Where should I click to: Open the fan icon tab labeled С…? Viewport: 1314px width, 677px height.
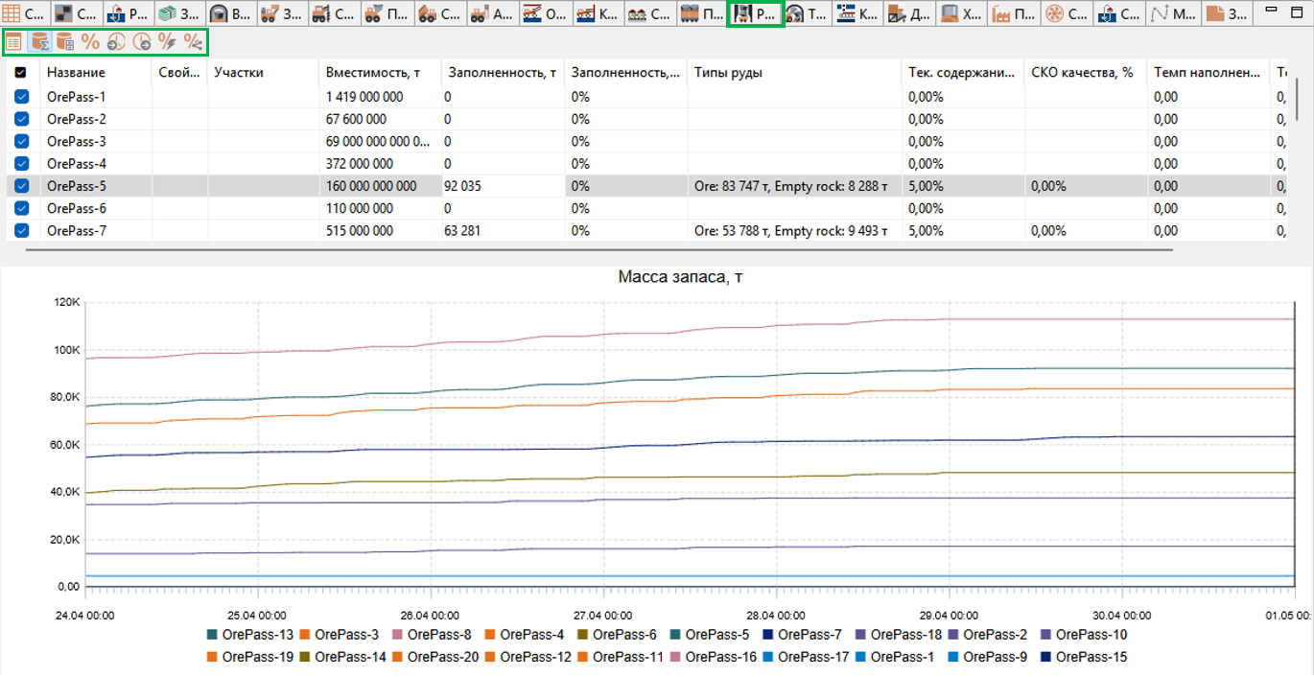click(x=1065, y=14)
